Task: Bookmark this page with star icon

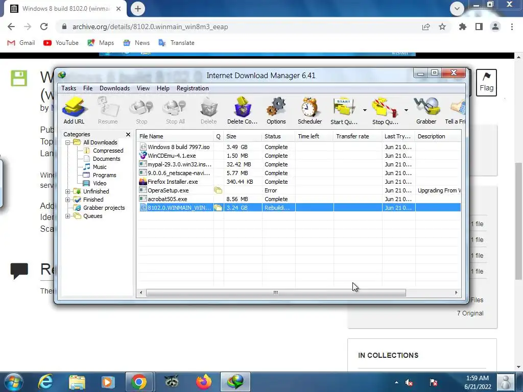Action: tap(442, 27)
